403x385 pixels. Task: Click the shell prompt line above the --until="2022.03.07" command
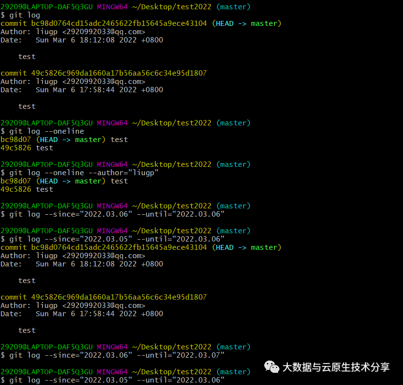click(x=126, y=347)
